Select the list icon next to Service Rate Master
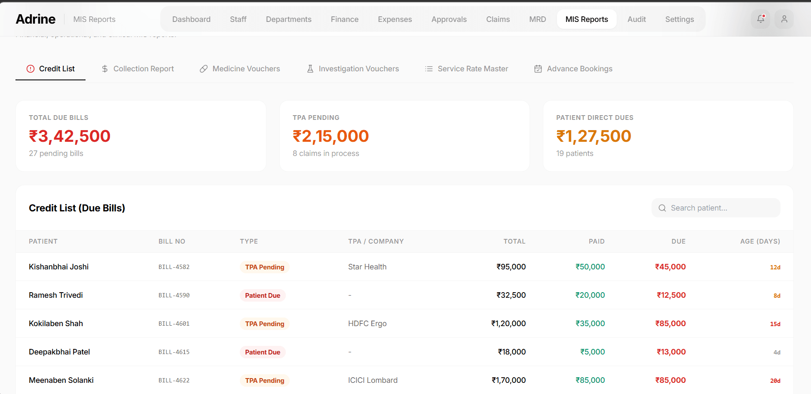 [x=428, y=69]
